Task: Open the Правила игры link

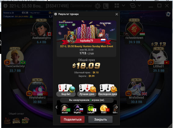Action: click(81, 6)
